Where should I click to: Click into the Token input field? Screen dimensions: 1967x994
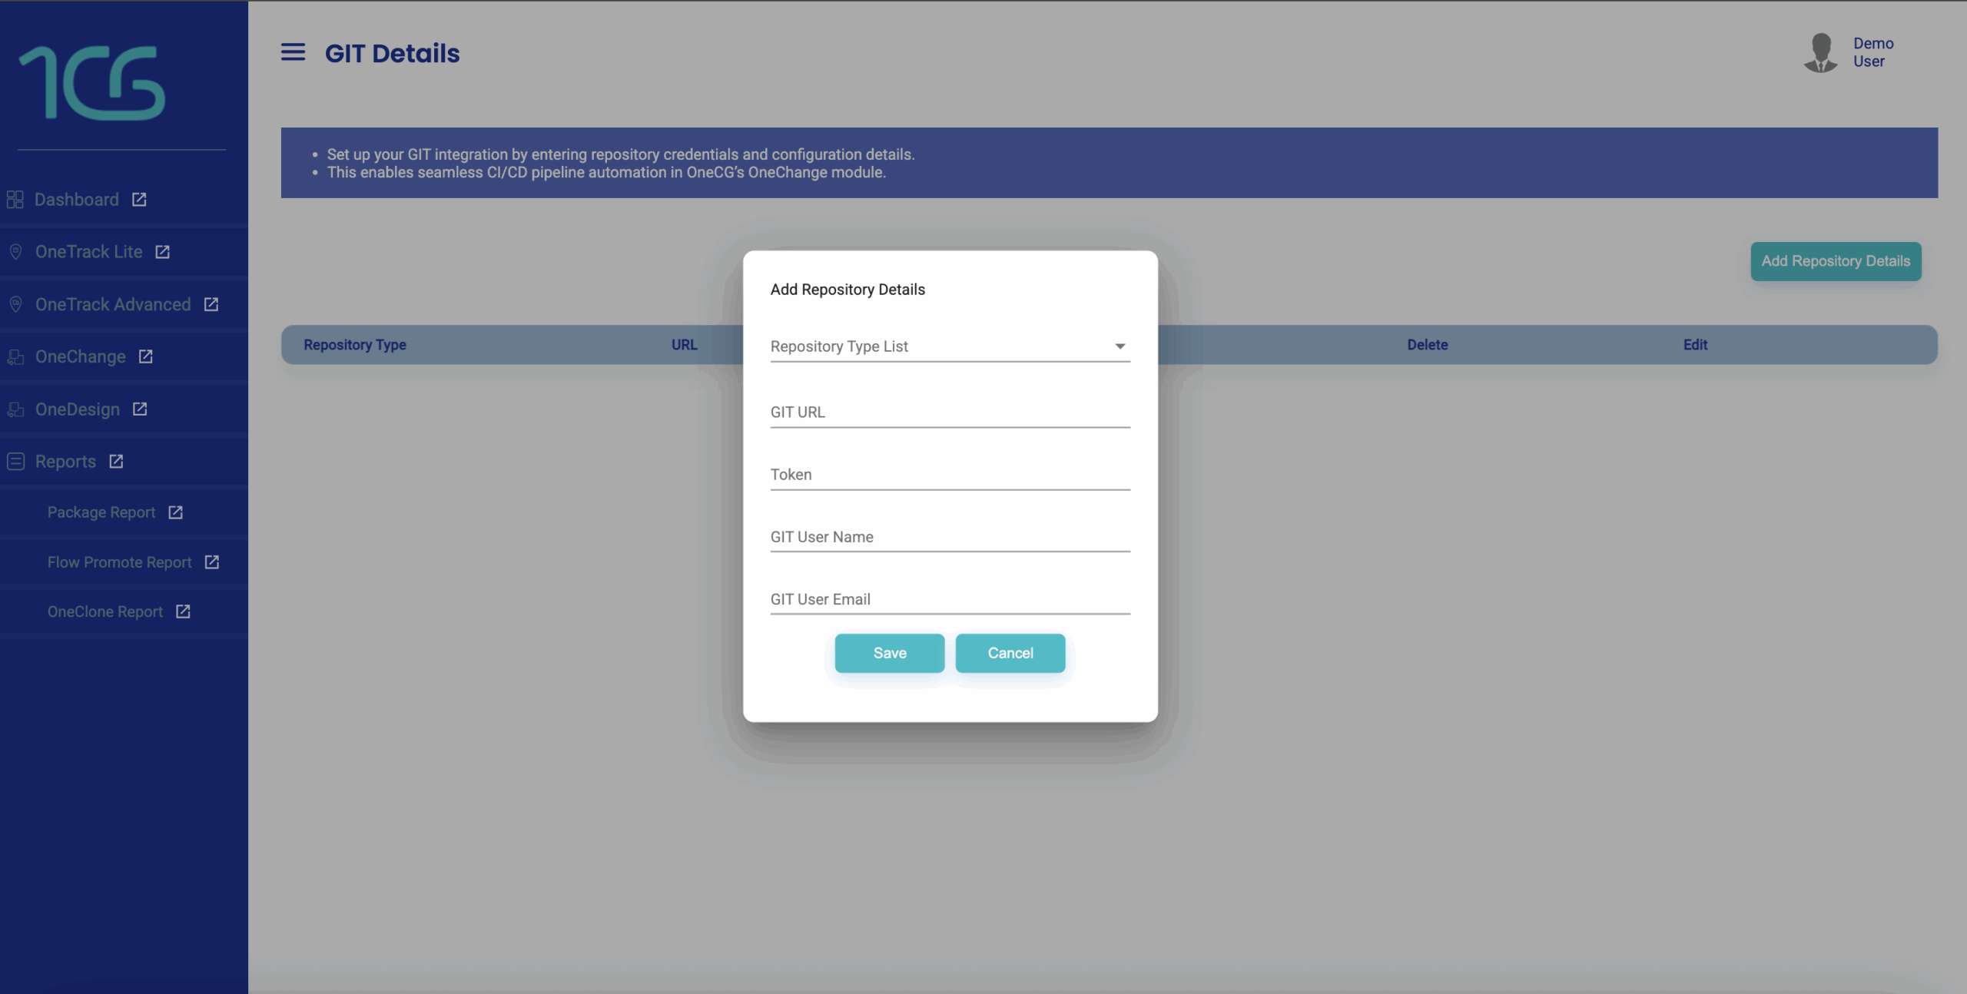point(950,475)
